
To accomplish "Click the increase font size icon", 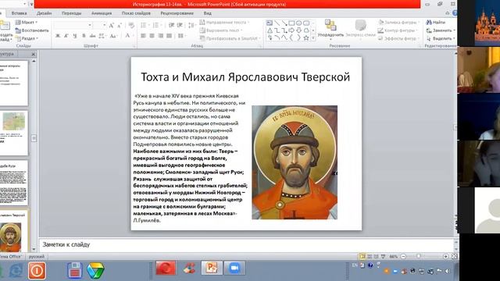I will point(111,26).
